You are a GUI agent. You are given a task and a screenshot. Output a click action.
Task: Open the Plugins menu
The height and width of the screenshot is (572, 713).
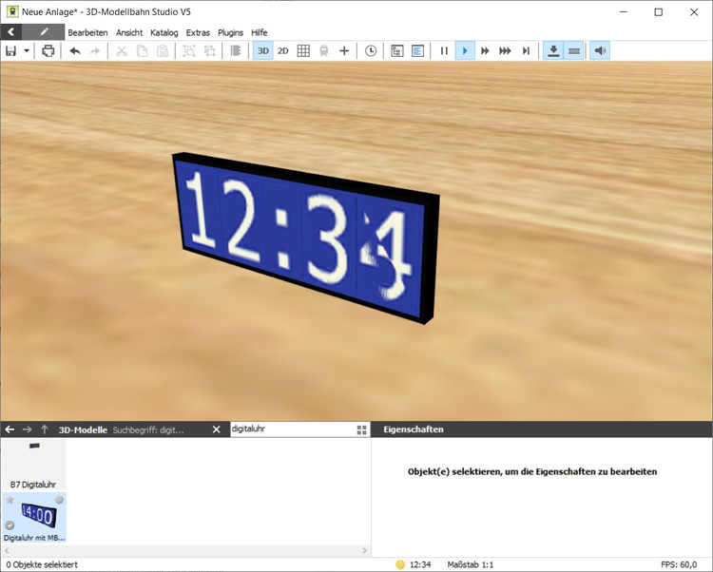pyautogui.click(x=231, y=32)
